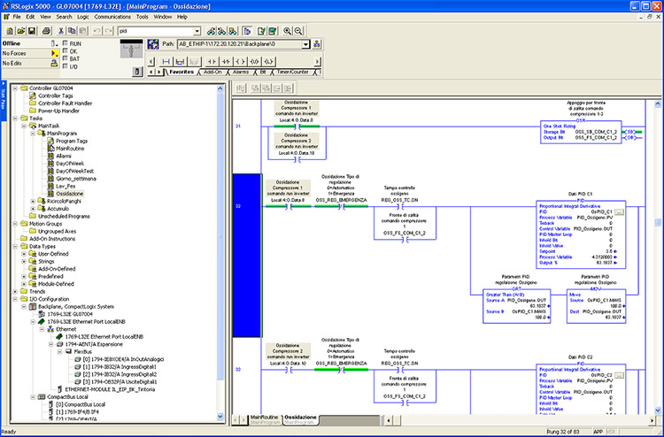Click the blue rung 32 selection bar
Viewport: 664px width, 437px height.
coord(246,256)
